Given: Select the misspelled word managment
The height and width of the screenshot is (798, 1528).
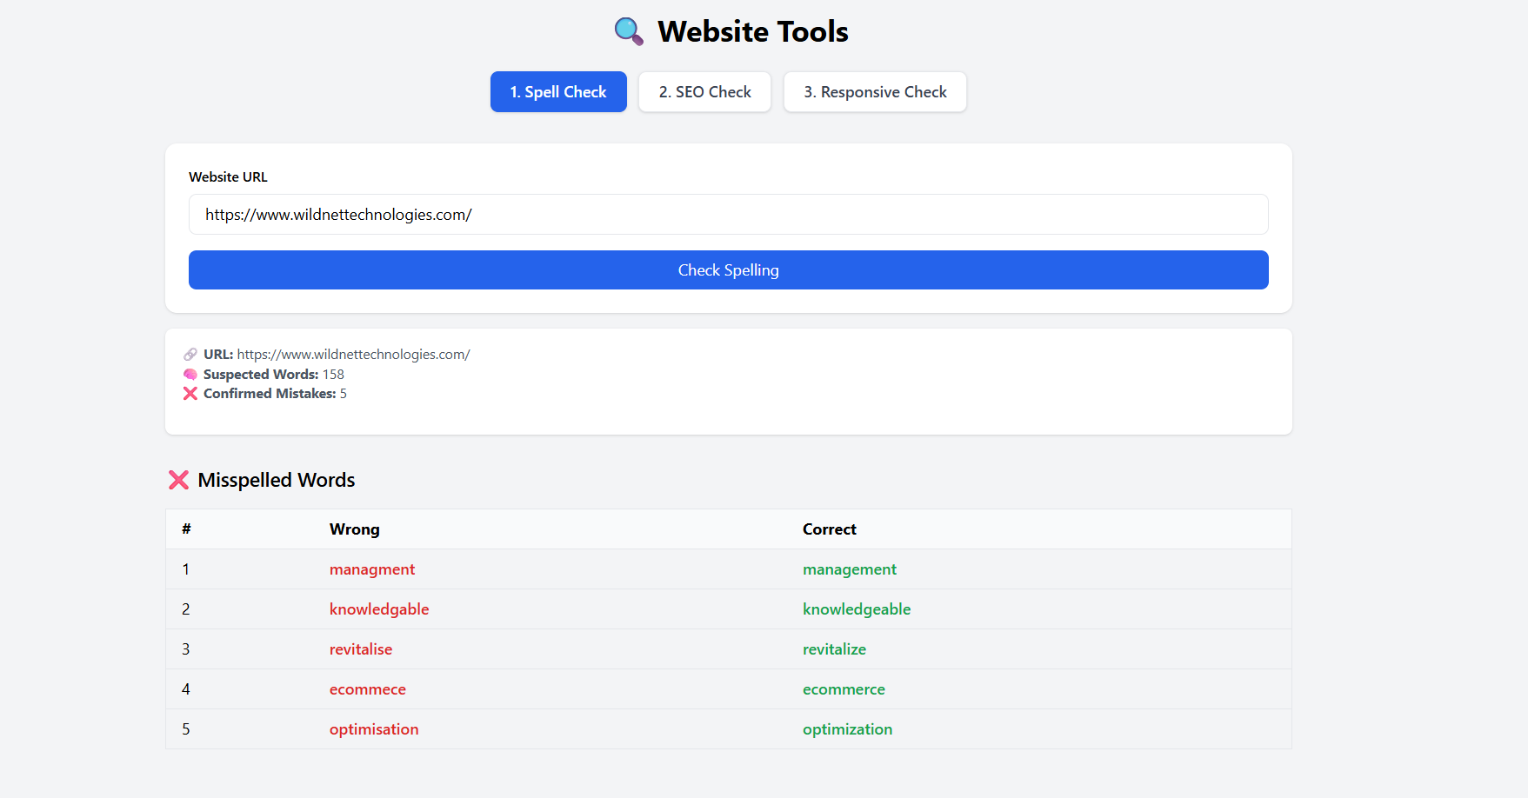Looking at the screenshot, I should (372, 569).
